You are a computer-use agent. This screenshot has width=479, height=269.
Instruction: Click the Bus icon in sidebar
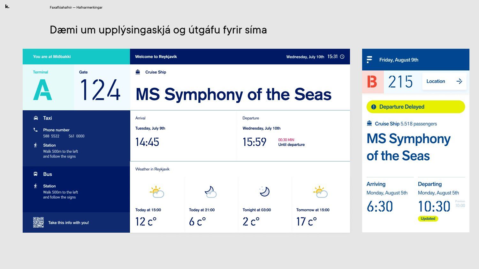click(36, 174)
